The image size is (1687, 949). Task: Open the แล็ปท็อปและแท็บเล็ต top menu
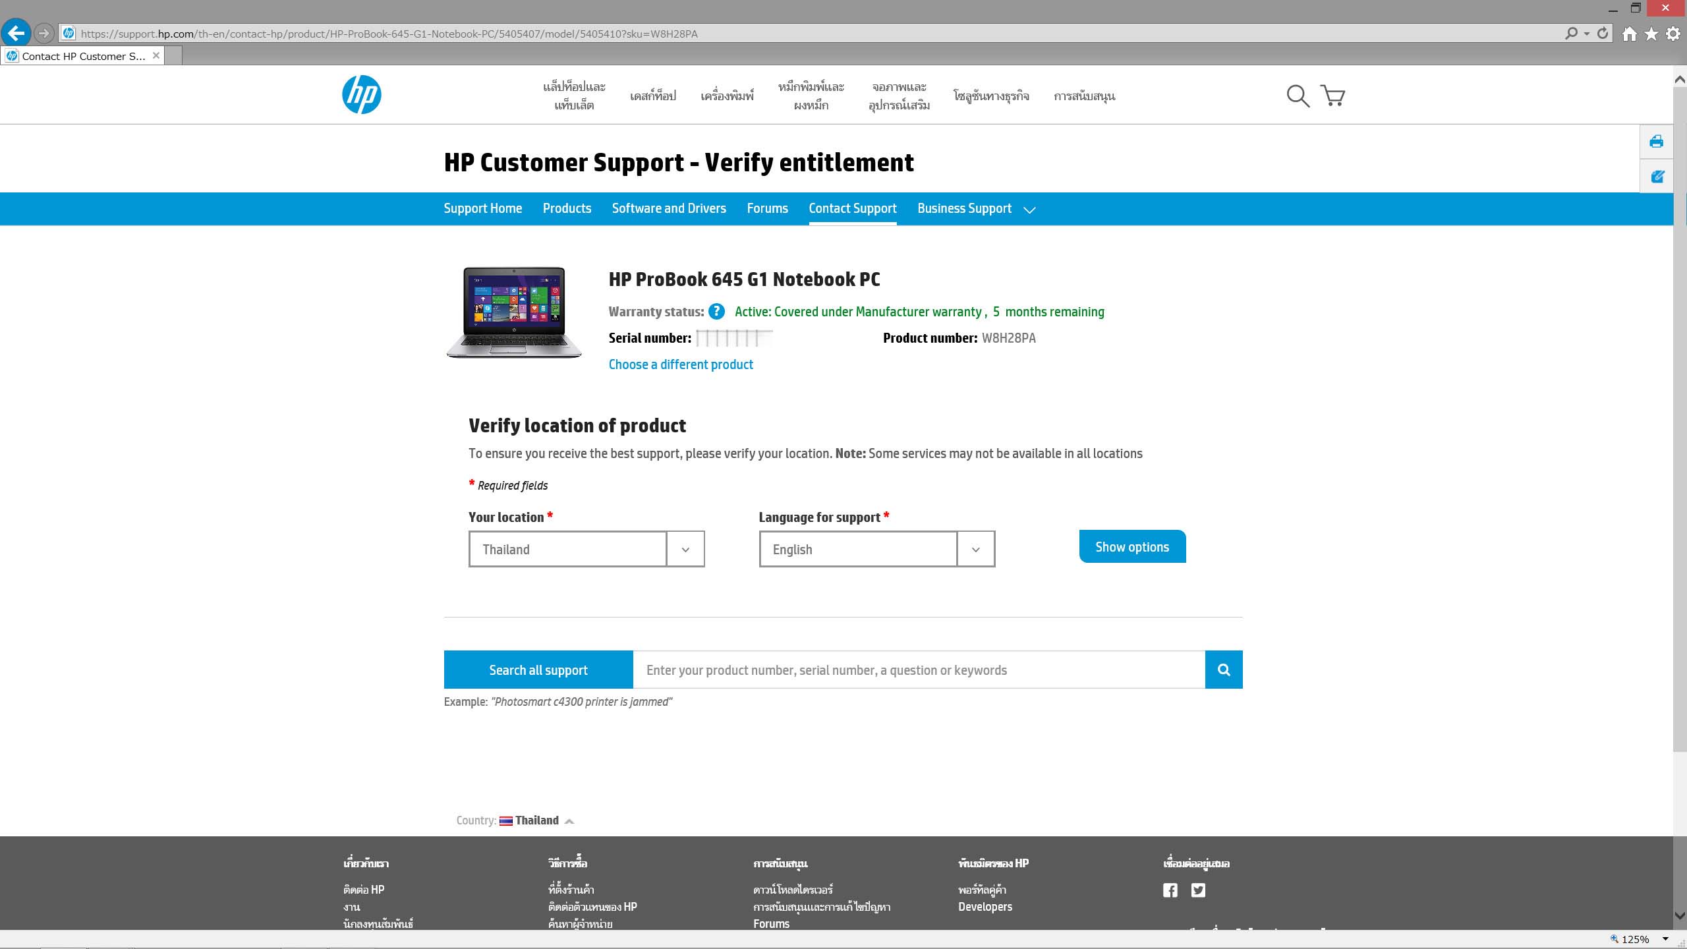[x=574, y=96]
